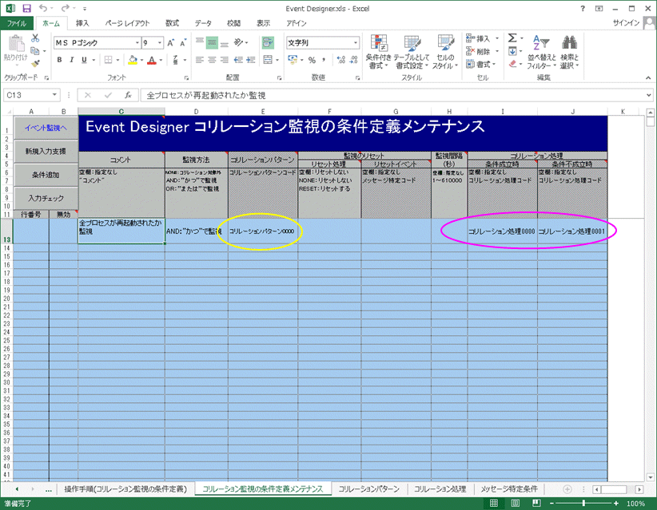Click the Font Color red A swatch
The image size is (657, 510).
152,60
